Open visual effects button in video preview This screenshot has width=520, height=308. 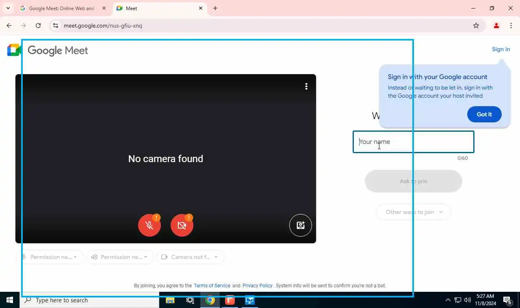(x=301, y=225)
